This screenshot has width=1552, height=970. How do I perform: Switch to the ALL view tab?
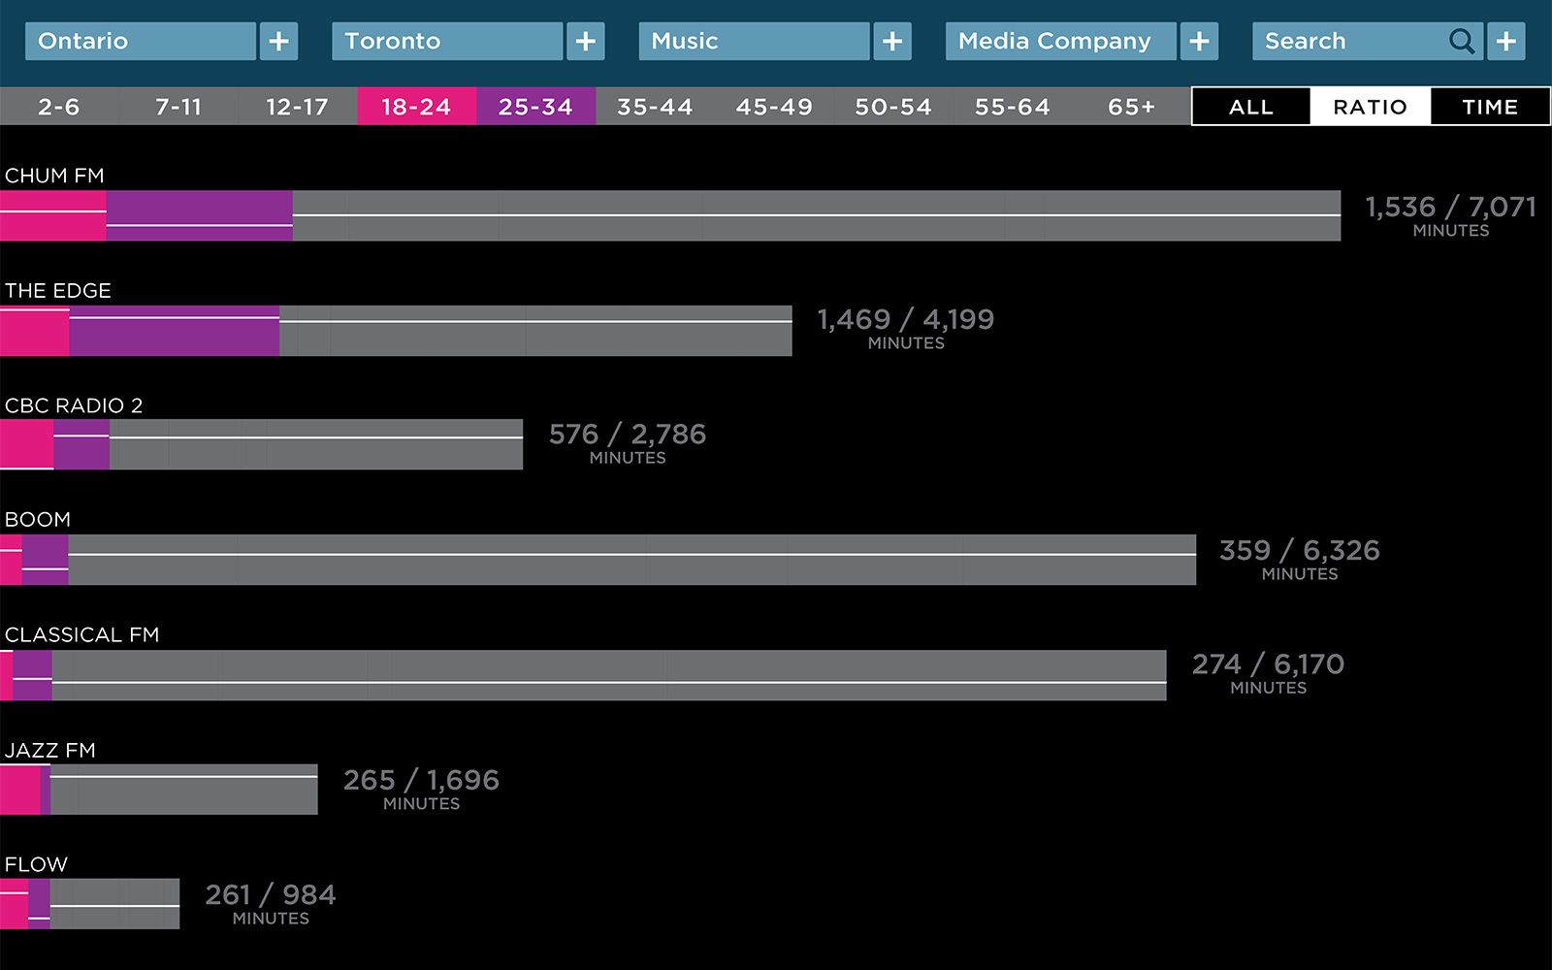click(x=1251, y=107)
